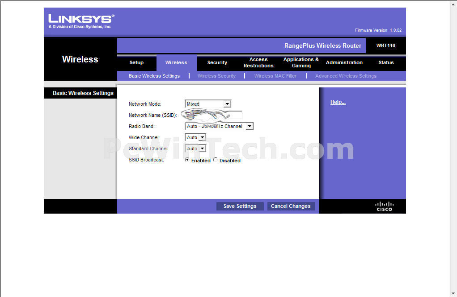Open Wireless MAC Filter subtab
457x297 pixels.
point(275,76)
